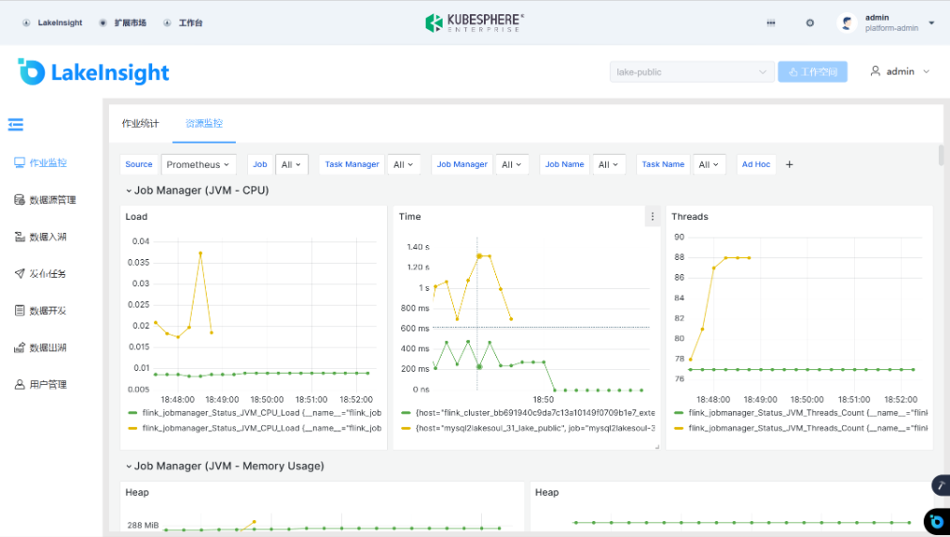Switch to the 作业统计 tab
This screenshot has width=950, height=537.
(140, 124)
